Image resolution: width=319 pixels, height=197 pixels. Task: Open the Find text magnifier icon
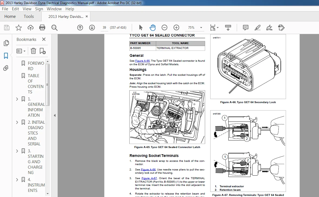[54, 28]
